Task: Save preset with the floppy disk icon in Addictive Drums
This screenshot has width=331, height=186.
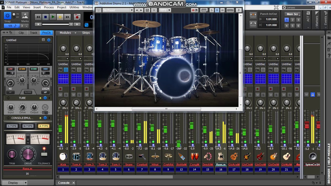Action: point(147,10)
